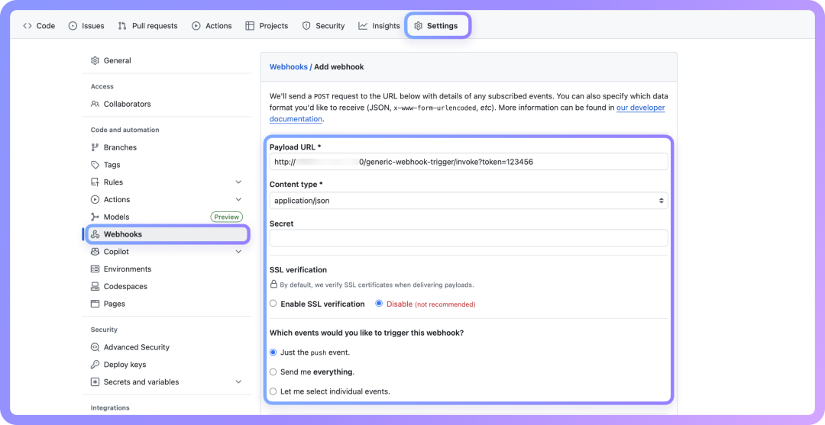Viewport: 825px width, 425px height.
Task: Open the Webhooks breadcrumb link
Action: click(288, 66)
